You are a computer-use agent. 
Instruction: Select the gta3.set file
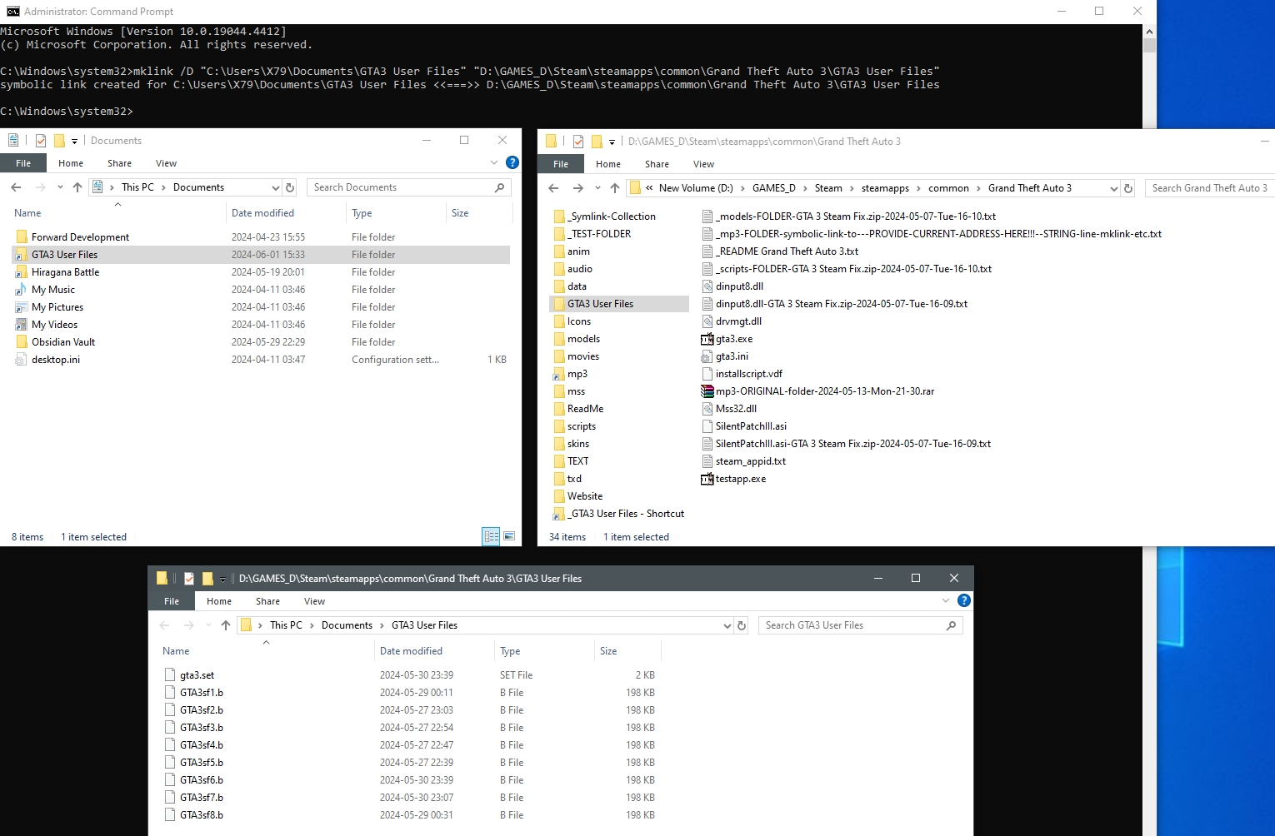point(189,675)
